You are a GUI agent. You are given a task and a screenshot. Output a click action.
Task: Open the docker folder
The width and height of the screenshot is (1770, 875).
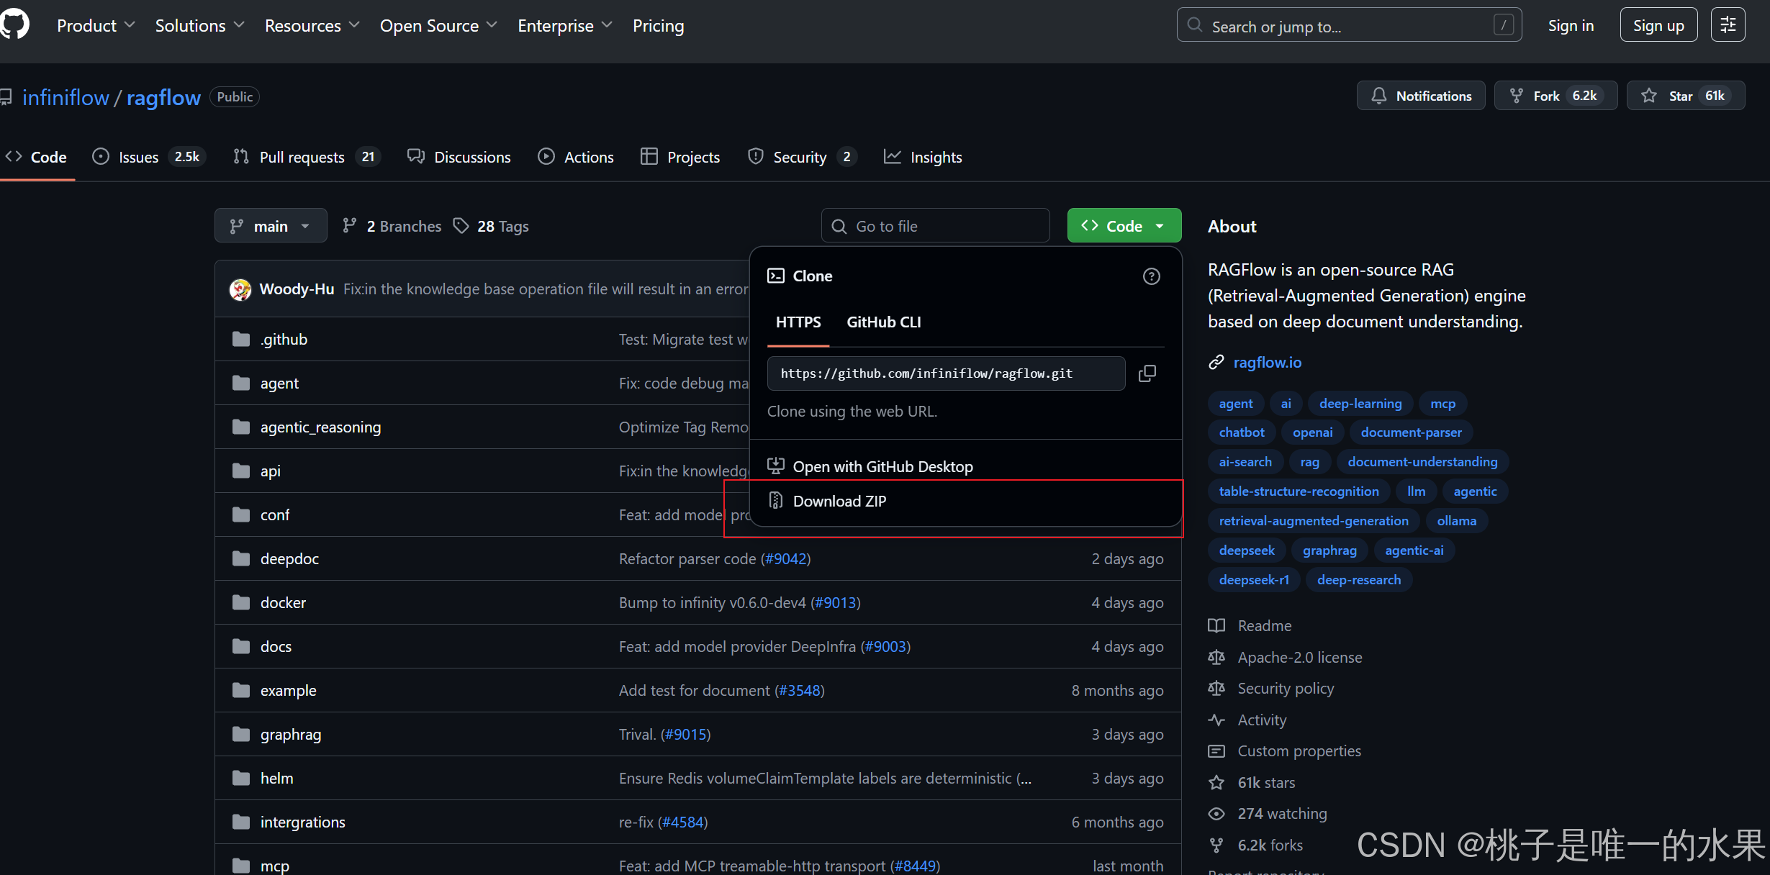click(x=283, y=603)
